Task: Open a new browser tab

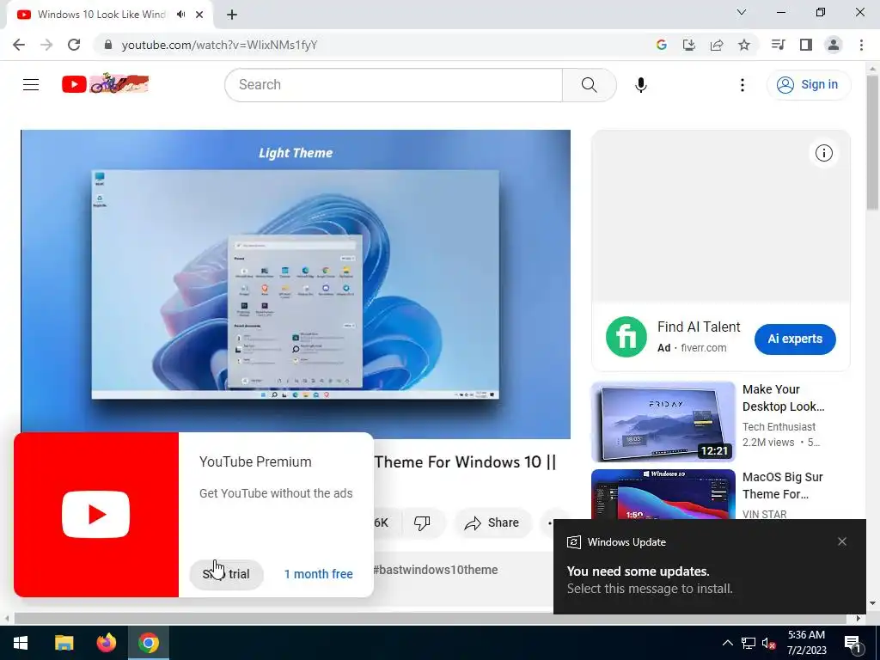Action: [x=232, y=15]
